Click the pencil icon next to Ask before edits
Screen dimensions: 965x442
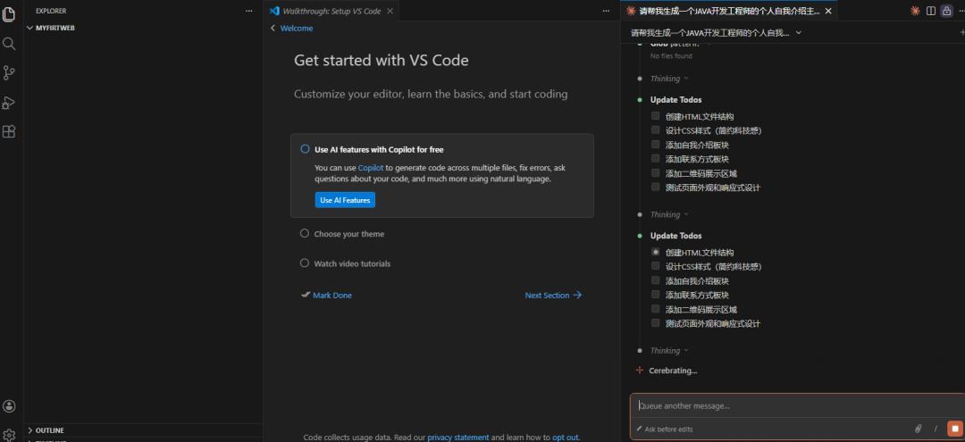[x=639, y=429]
